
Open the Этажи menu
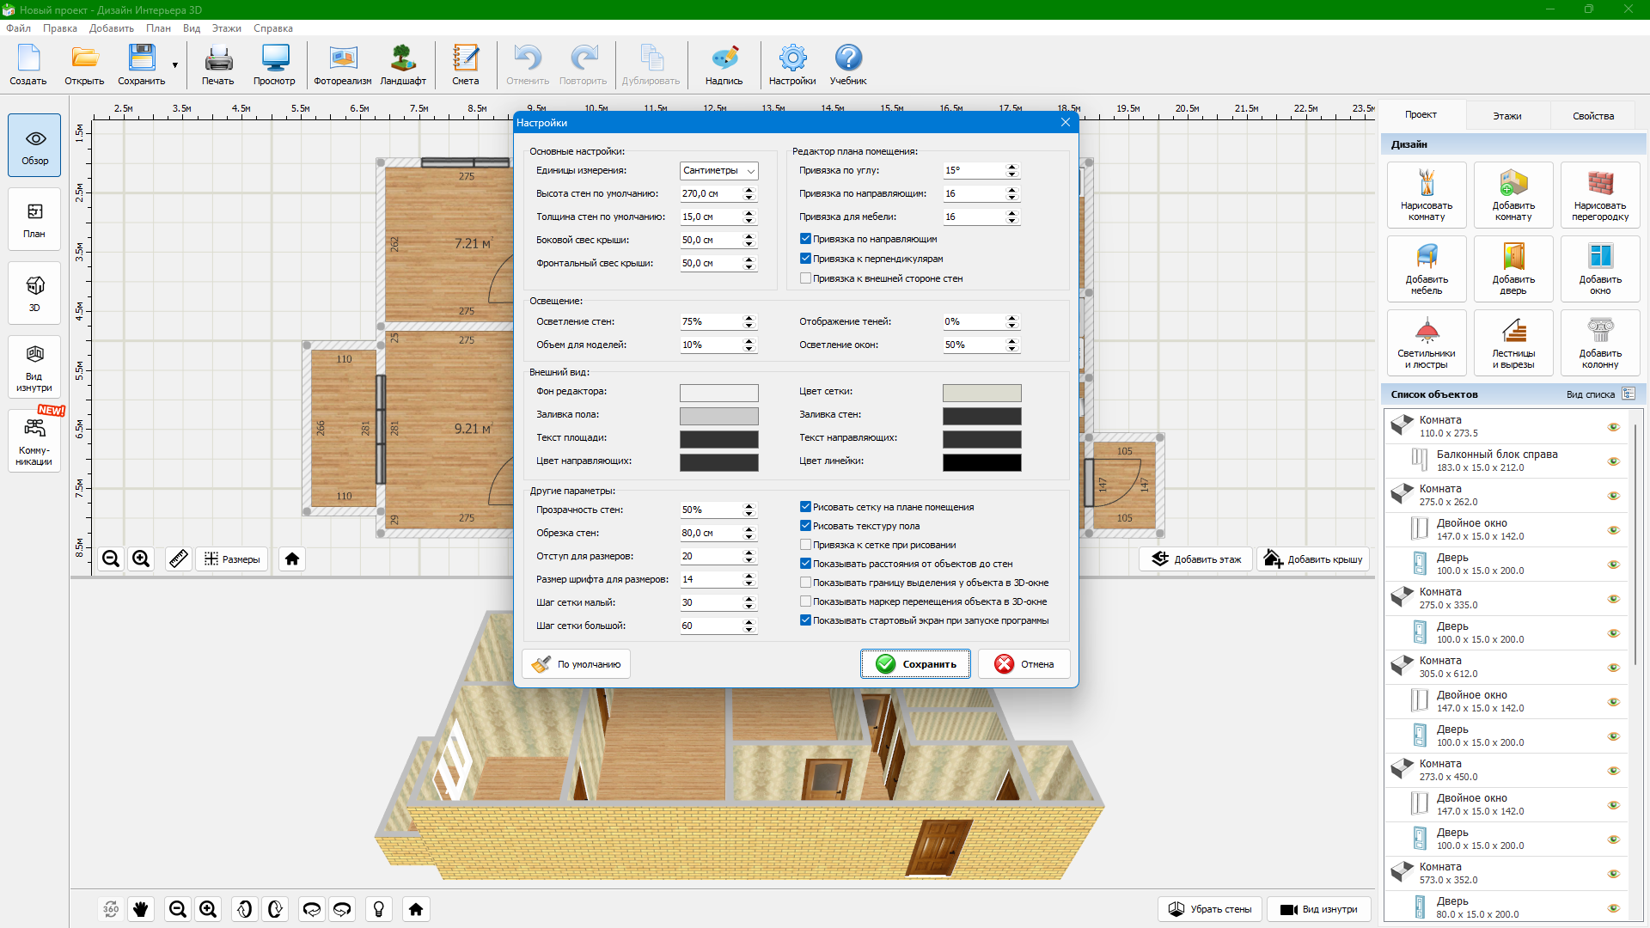[226, 28]
